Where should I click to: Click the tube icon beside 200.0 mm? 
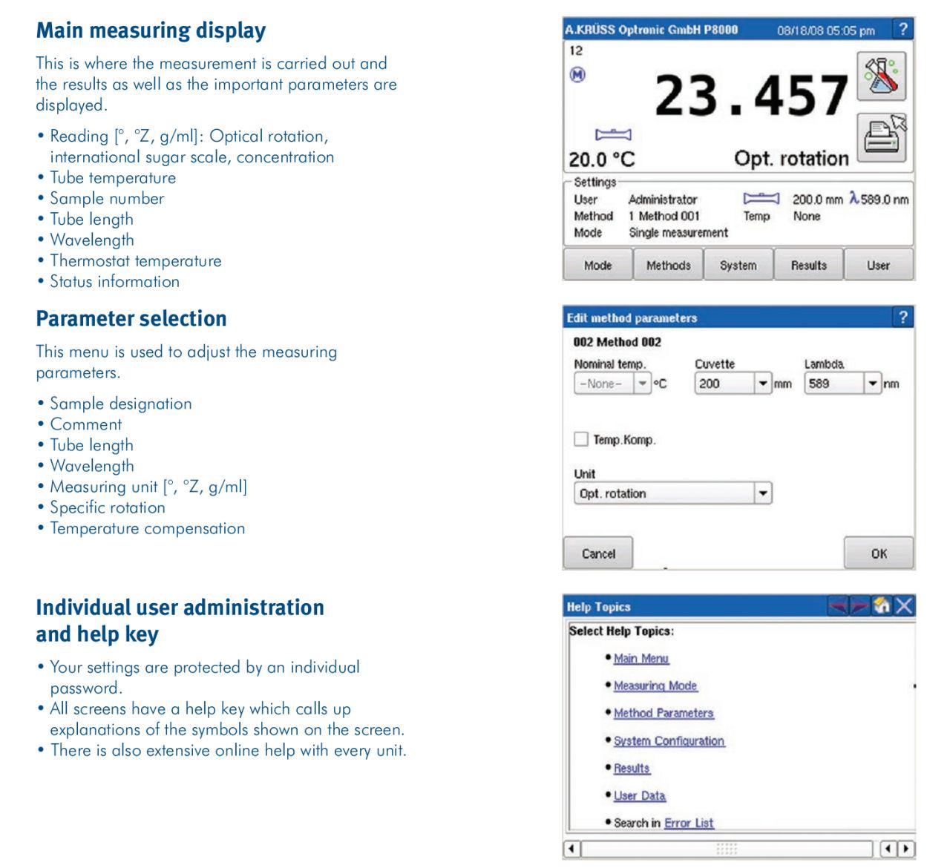pos(761,199)
